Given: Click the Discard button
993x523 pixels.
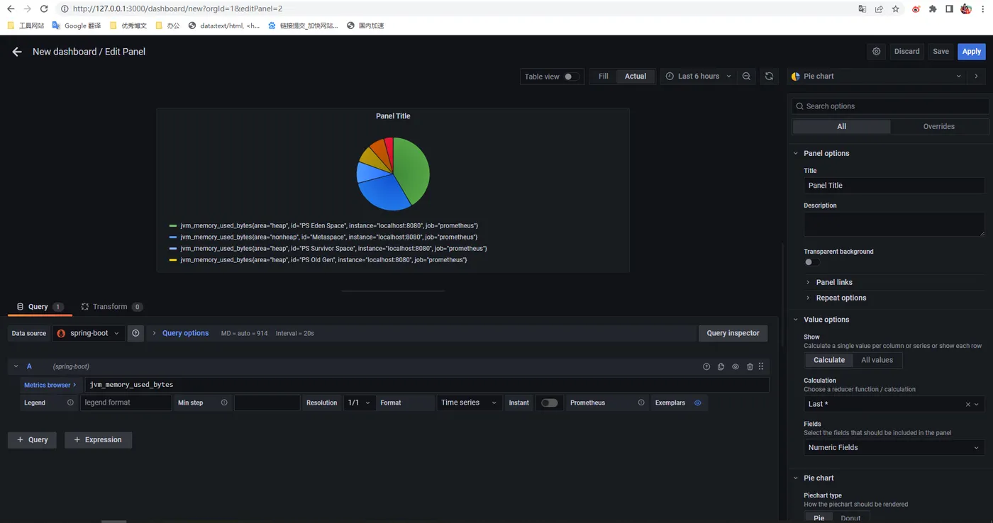Looking at the screenshot, I should 906,52.
